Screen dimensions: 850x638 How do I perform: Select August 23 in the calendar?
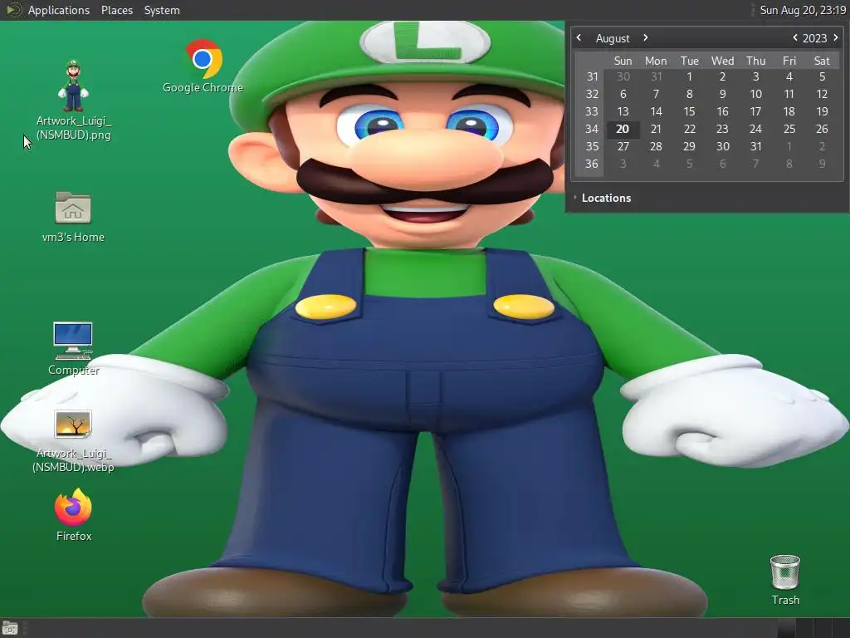point(722,129)
